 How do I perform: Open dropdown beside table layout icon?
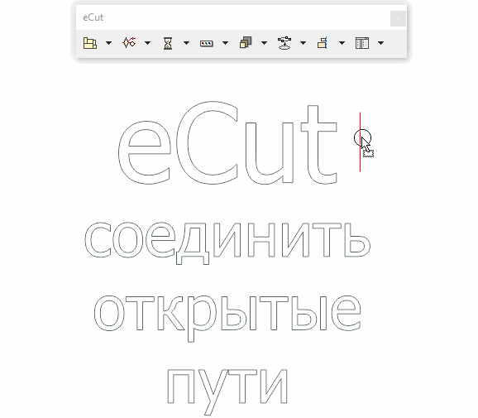click(380, 43)
